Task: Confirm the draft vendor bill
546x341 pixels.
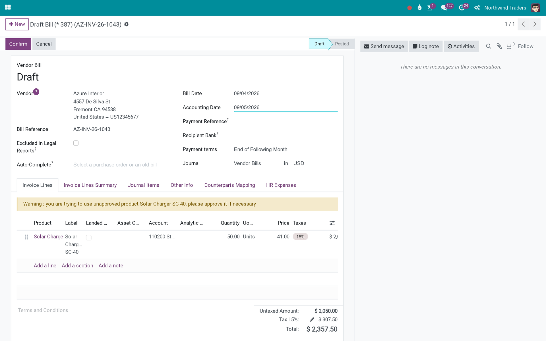Action: 18,44
